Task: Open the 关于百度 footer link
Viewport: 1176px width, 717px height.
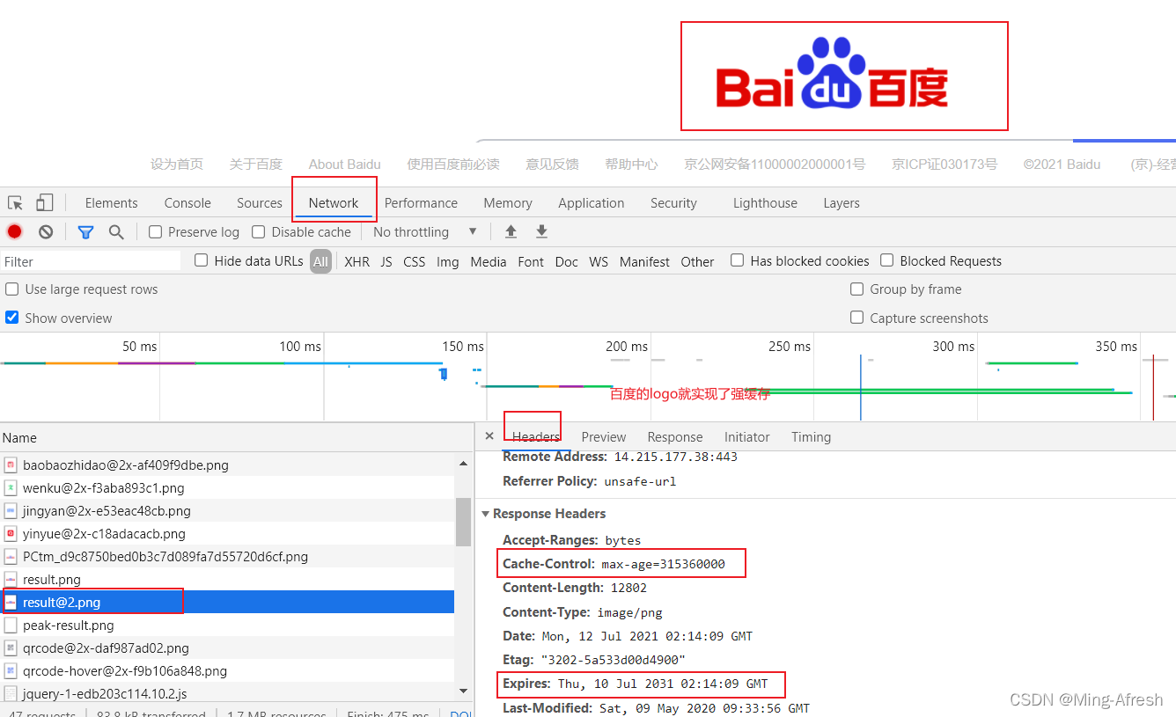Action: (255, 164)
